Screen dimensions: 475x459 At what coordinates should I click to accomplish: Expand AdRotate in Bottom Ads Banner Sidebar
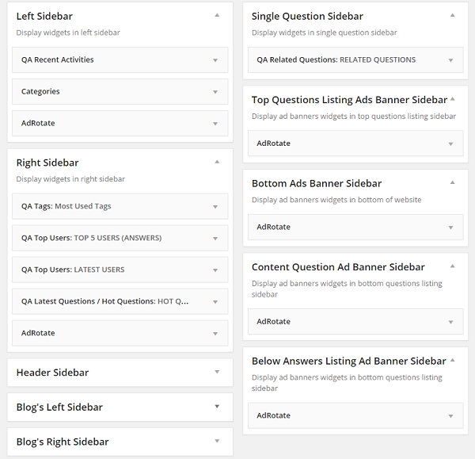coord(450,228)
